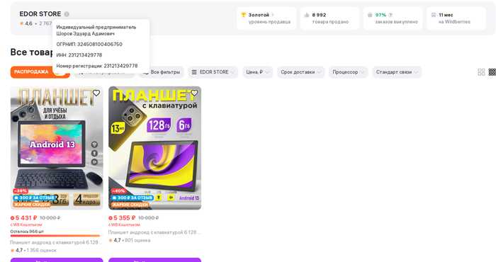Switch to the small dense grid view icon
The width and height of the screenshot is (496, 262).
point(492,72)
